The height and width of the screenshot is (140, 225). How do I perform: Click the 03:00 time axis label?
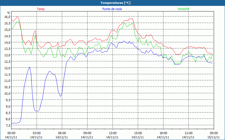point(37,133)
